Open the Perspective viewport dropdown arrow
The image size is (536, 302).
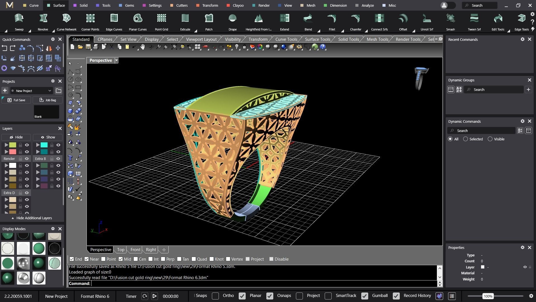click(x=117, y=60)
